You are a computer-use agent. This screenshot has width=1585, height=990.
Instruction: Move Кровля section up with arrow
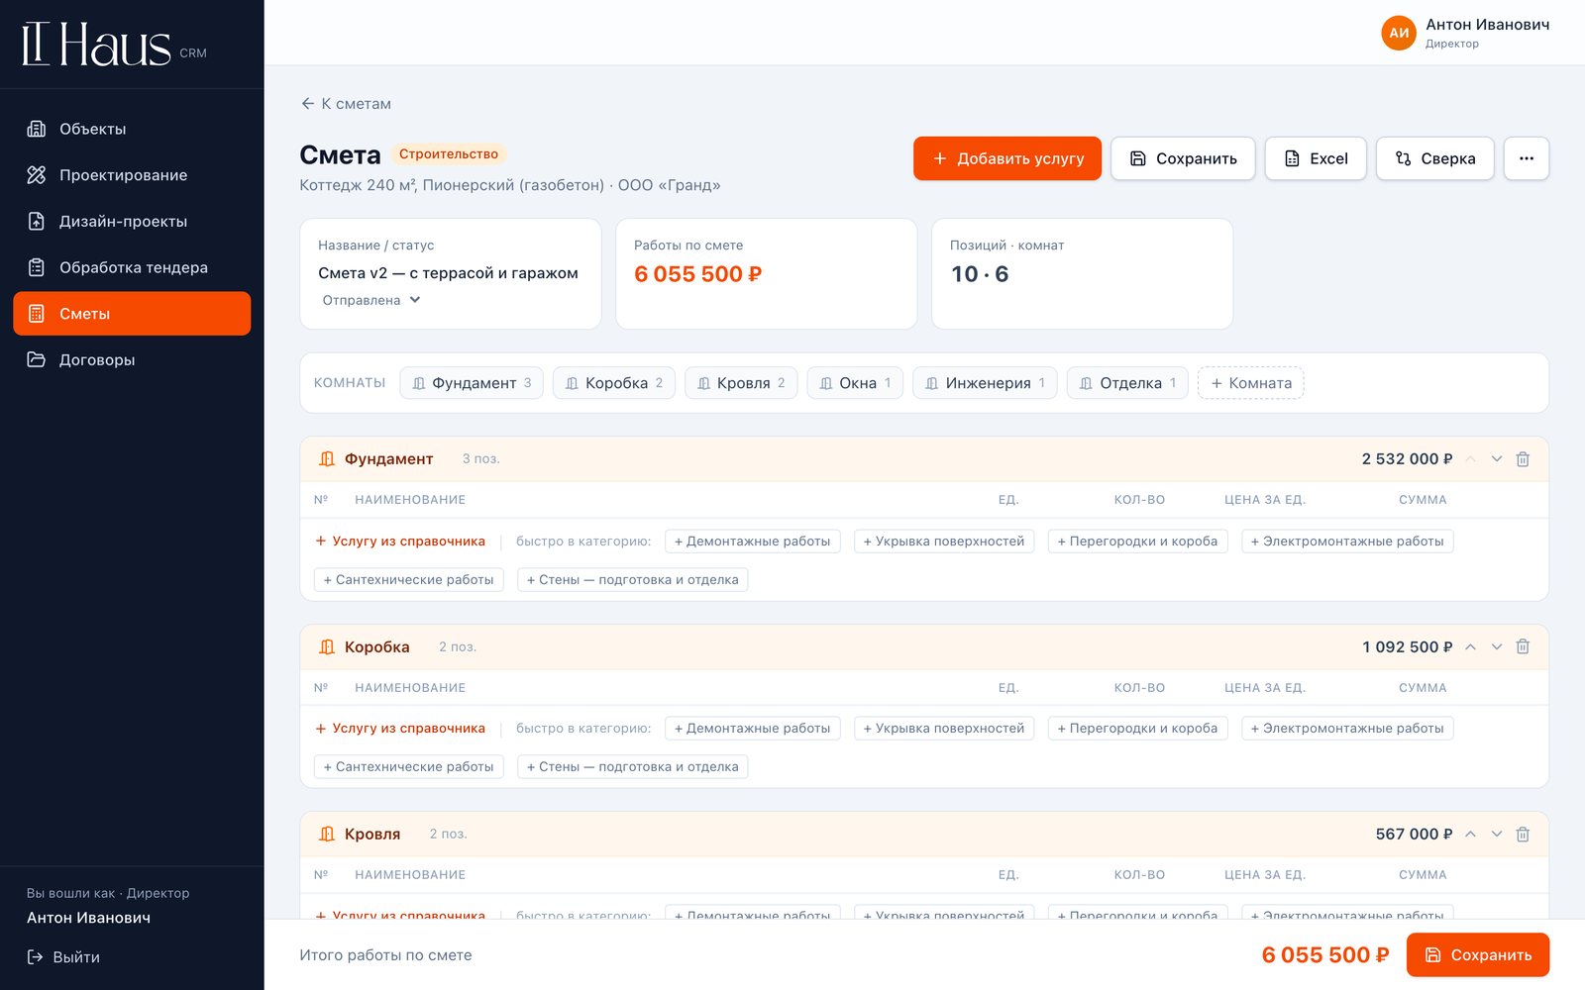click(1471, 835)
